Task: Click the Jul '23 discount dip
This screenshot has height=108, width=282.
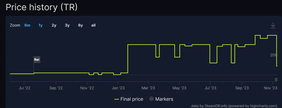Action: 213,63
